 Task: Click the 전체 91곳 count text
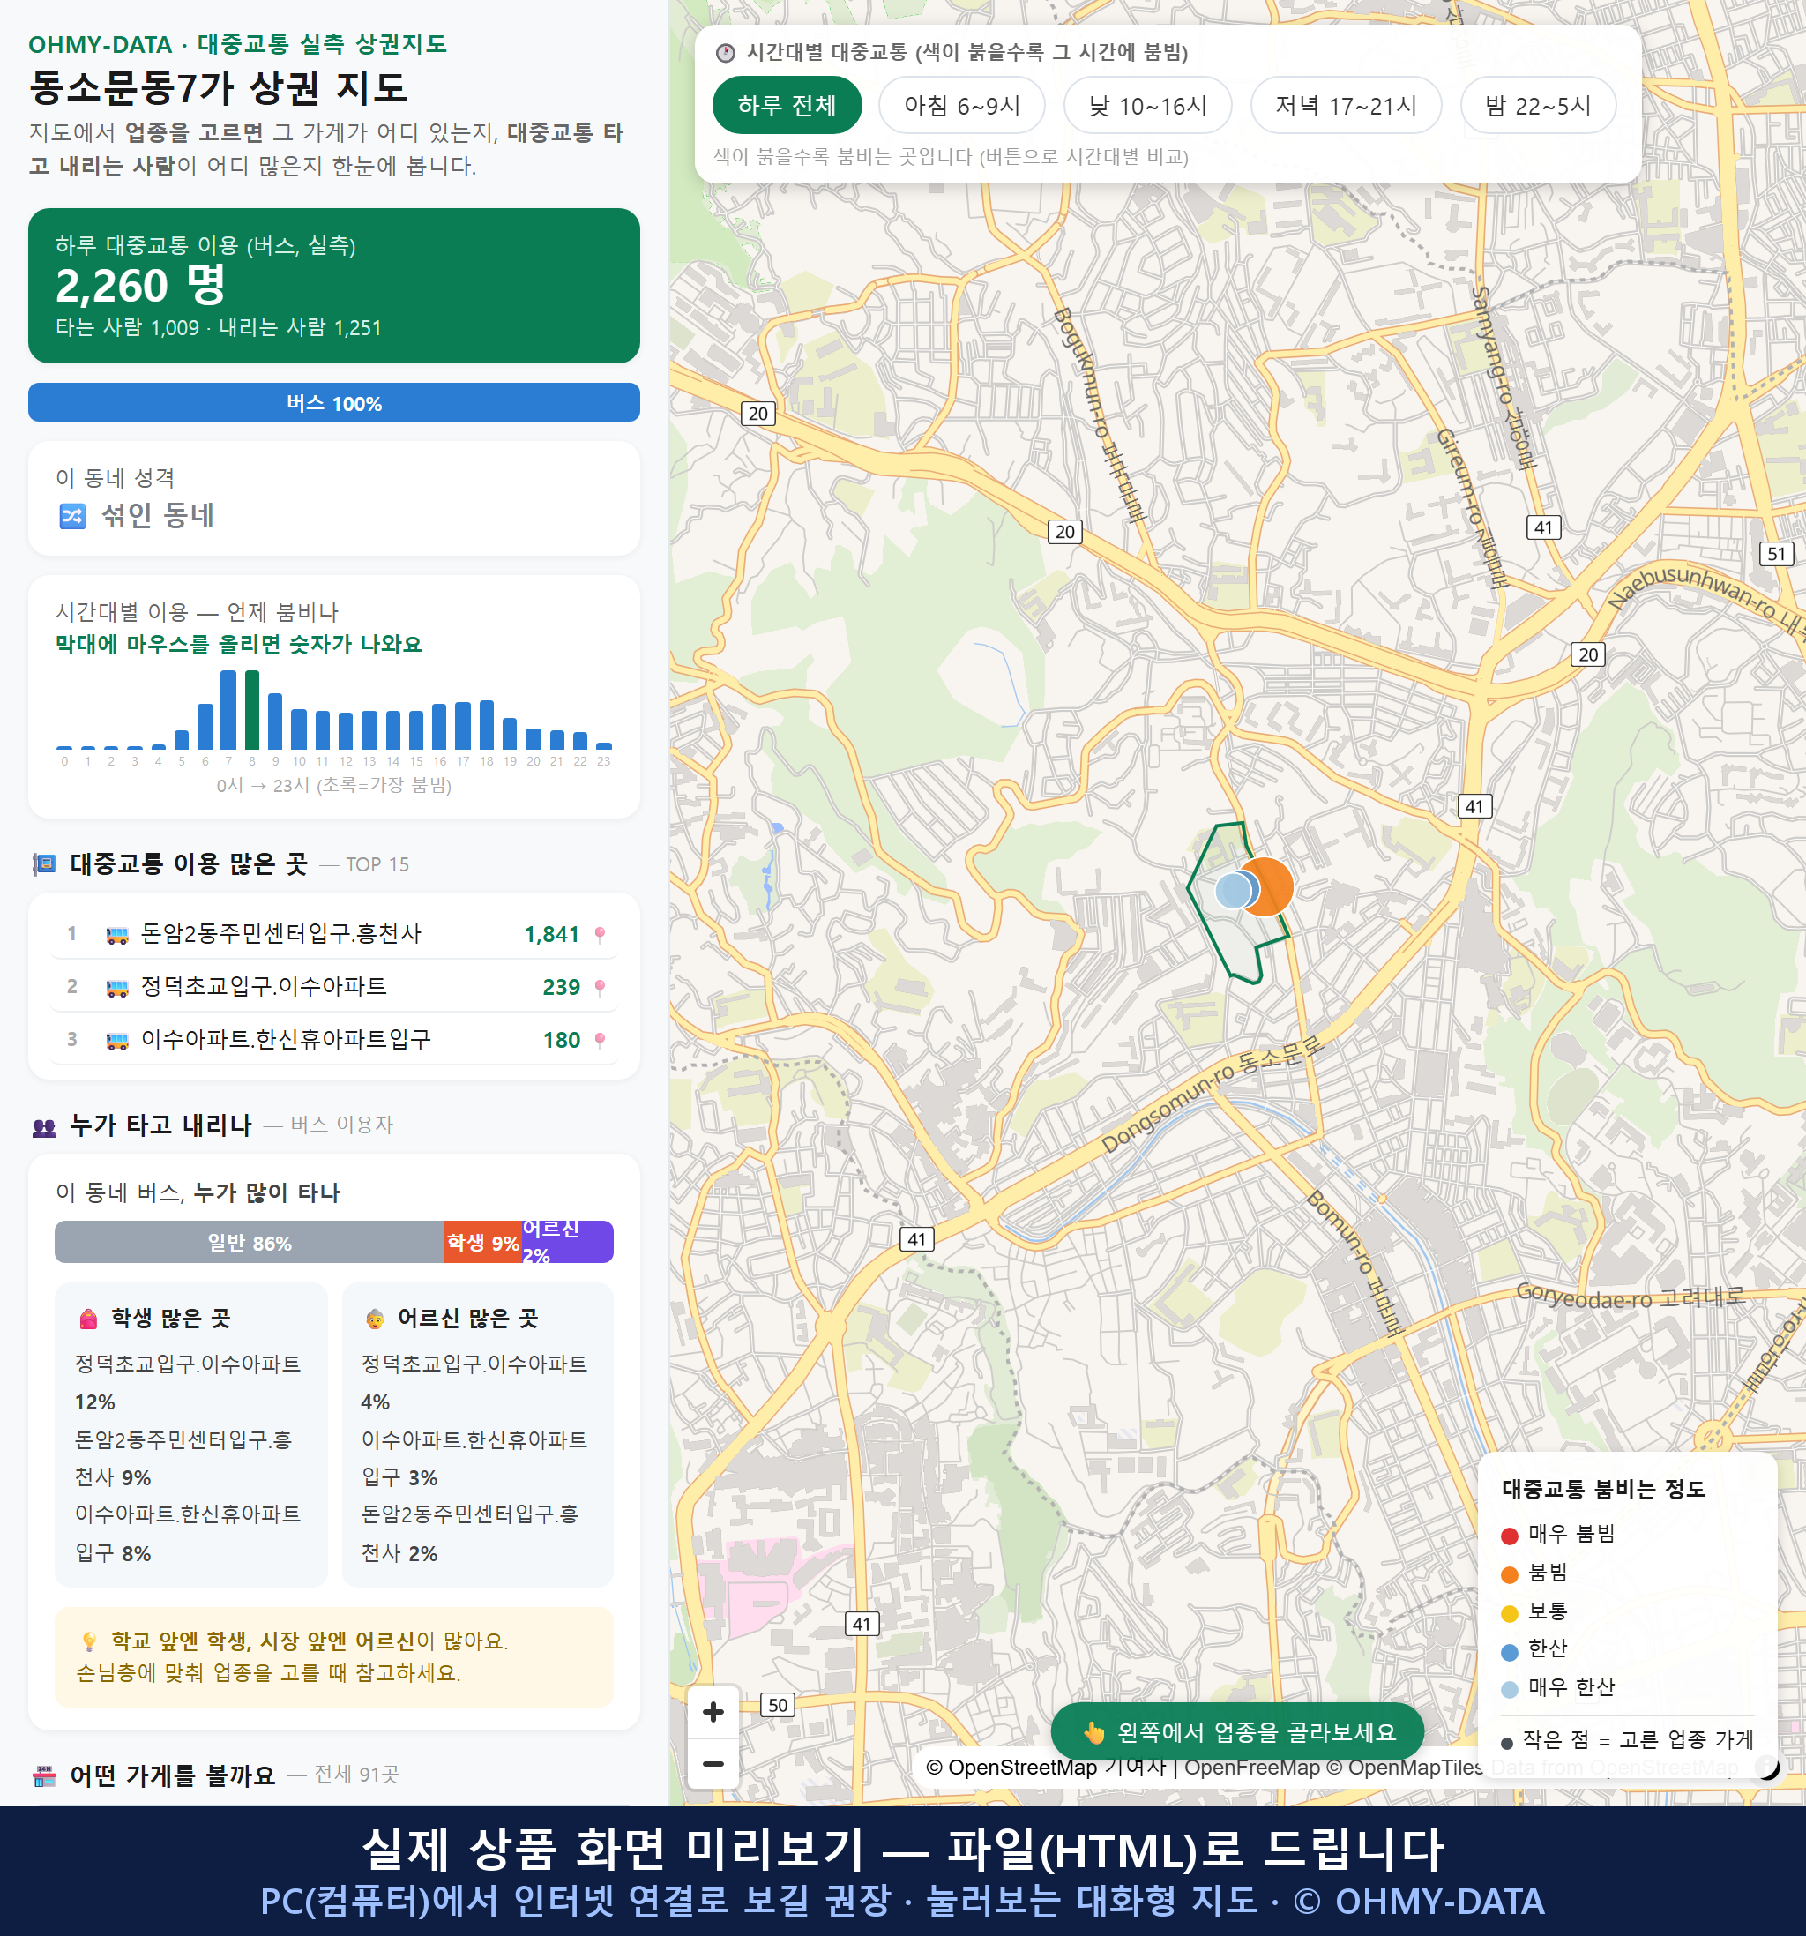(356, 1775)
